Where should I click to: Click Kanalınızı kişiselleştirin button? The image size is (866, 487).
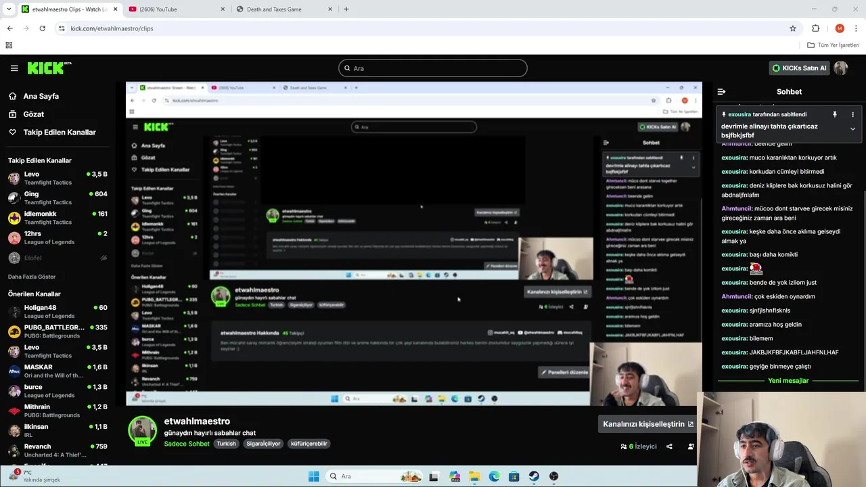click(x=648, y=424)
